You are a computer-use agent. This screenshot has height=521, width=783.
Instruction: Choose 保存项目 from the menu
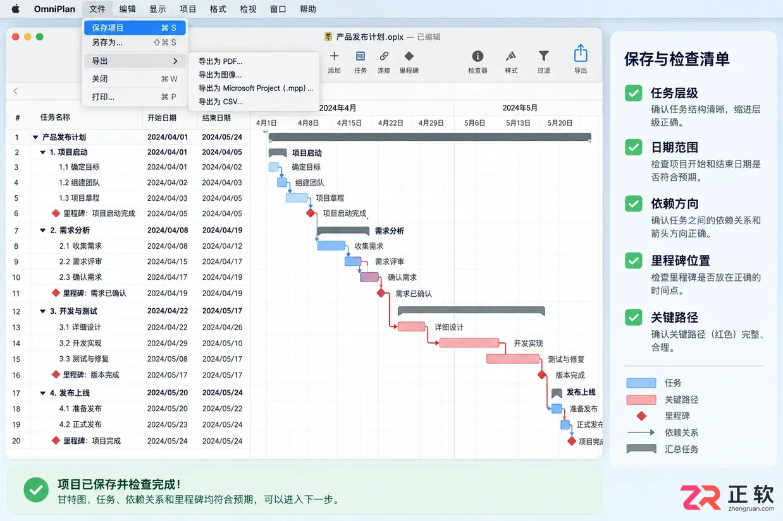[x=135, y=28]
